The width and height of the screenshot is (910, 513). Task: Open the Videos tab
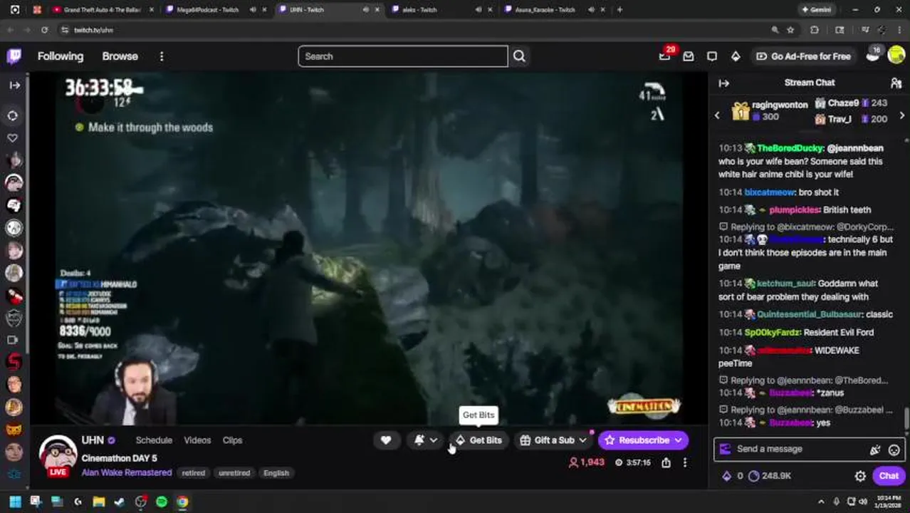tap(197, 440)
